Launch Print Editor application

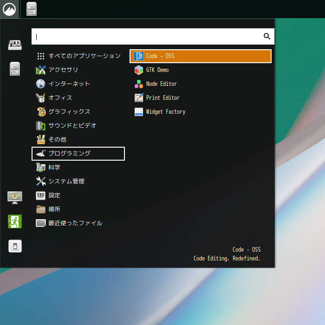201,98
